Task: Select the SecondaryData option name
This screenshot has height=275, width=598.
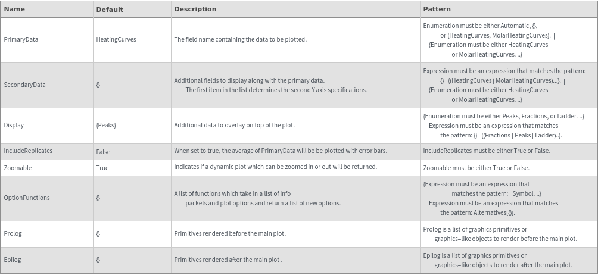Action: pos(24,85)
